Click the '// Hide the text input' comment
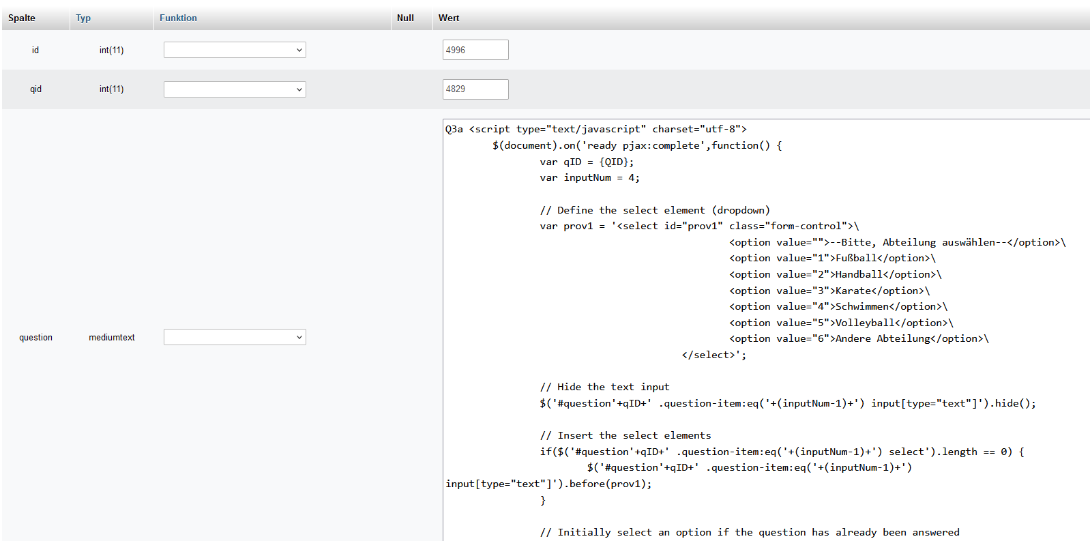The image size is (1090, 541). (x=604, y=388)
